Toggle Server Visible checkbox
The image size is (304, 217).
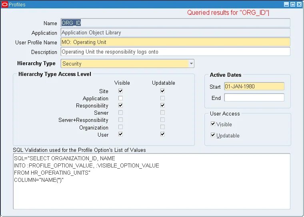[x=120, y=112]
